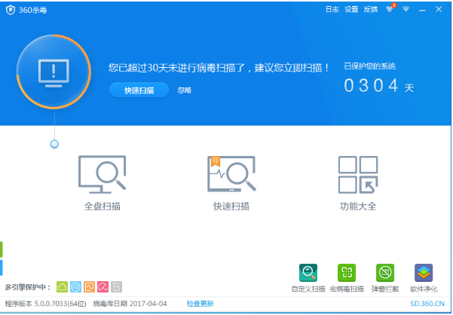Viewport: 453px width, 315px height.
Task: Click the monitor warning status icon
Action: click(x=54, y=72)
